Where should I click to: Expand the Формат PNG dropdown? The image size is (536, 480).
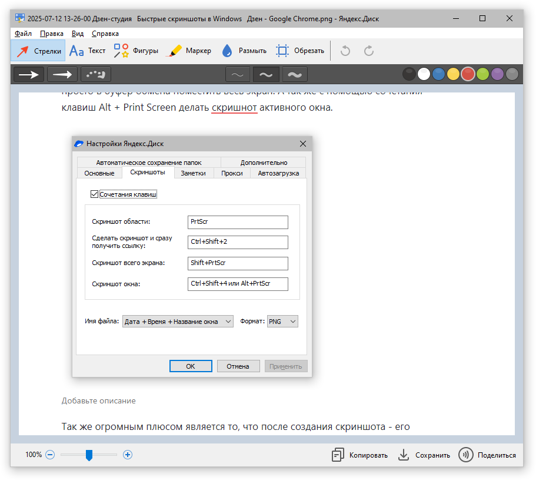282,321
